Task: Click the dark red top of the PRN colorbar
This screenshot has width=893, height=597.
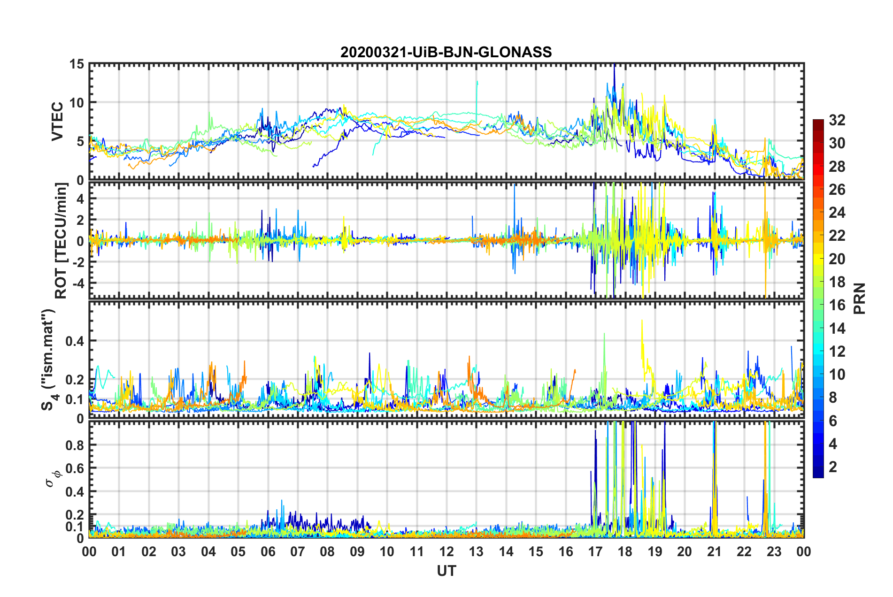Action: (x=818, y=123)
